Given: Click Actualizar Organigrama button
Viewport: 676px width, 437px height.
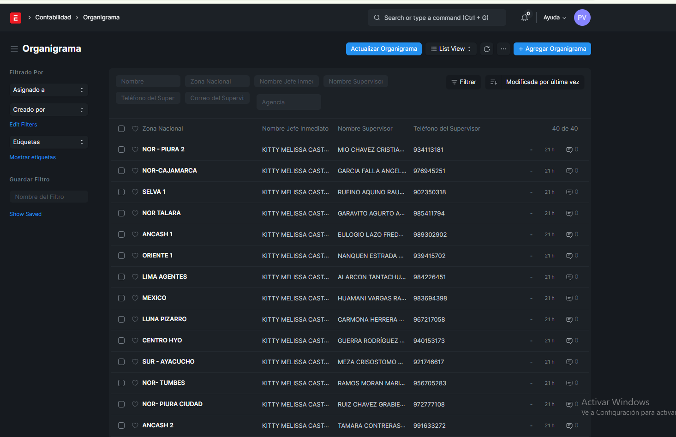Looking at the screenshot, I should point(383,49).
